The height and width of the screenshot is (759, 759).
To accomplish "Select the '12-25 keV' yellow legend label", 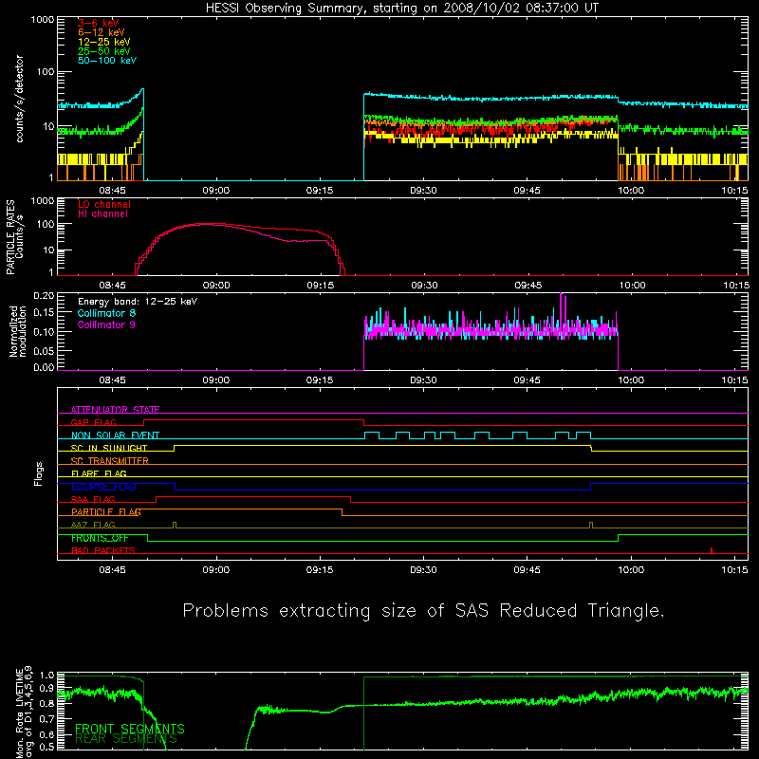I will [x=103, y=42].
